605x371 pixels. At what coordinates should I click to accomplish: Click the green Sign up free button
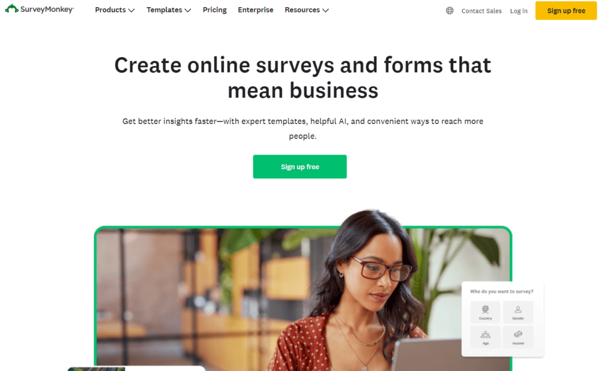click(300, 167)
